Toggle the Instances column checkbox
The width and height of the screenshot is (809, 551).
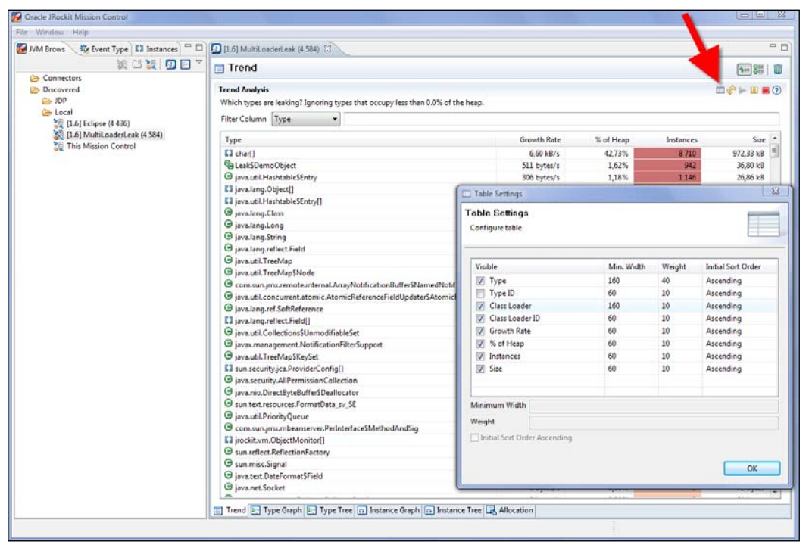(480, 356)
